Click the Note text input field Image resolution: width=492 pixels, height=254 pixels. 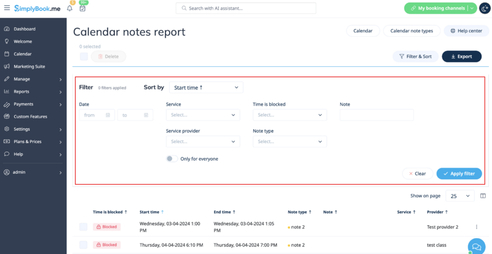376,115
